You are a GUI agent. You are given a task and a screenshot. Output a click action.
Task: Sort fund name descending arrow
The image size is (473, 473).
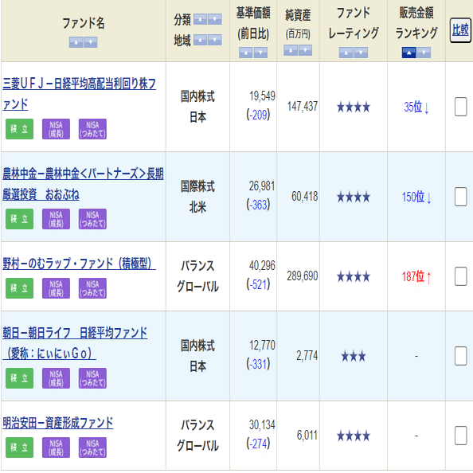[91, 42]
